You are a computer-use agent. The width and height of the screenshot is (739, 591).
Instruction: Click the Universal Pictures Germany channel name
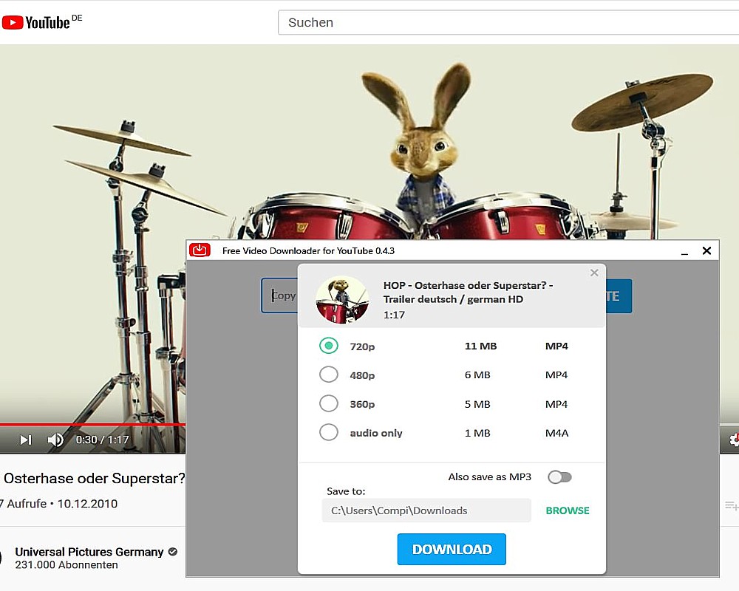click(89, 552)
